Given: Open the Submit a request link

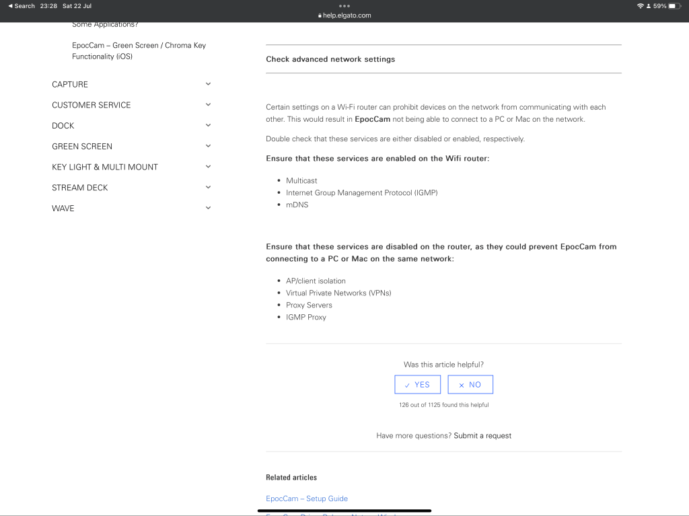Looking at the screenshot, I should [482, 435].
